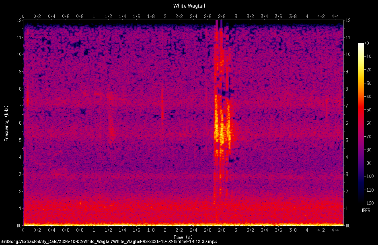Click the BirdSongs file path caption
Viewport: 378px width, 245px height.
(109, 241)
